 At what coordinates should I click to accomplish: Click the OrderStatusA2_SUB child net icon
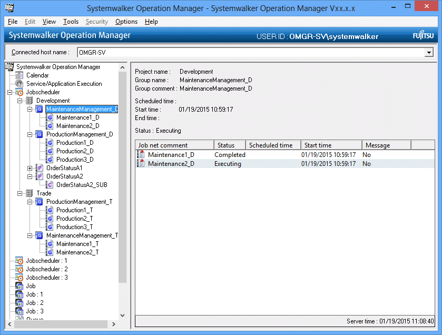(x=50, y=185)
